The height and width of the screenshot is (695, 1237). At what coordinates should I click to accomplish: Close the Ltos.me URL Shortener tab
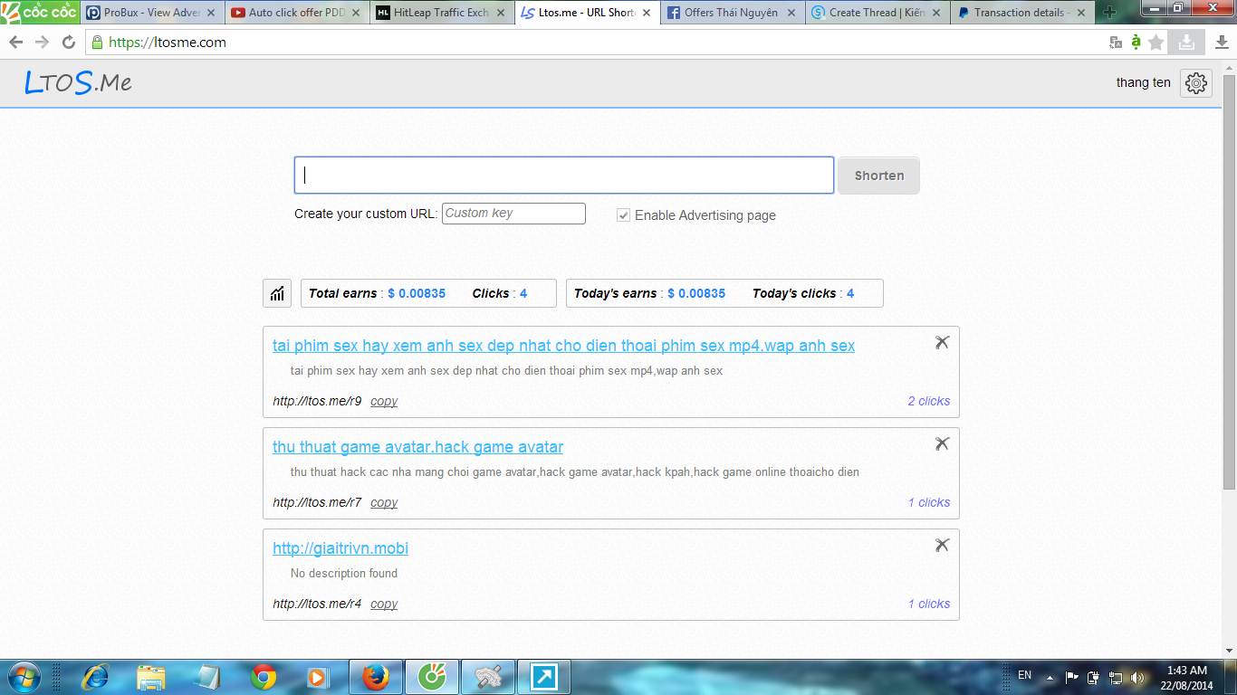pos(646,13)
